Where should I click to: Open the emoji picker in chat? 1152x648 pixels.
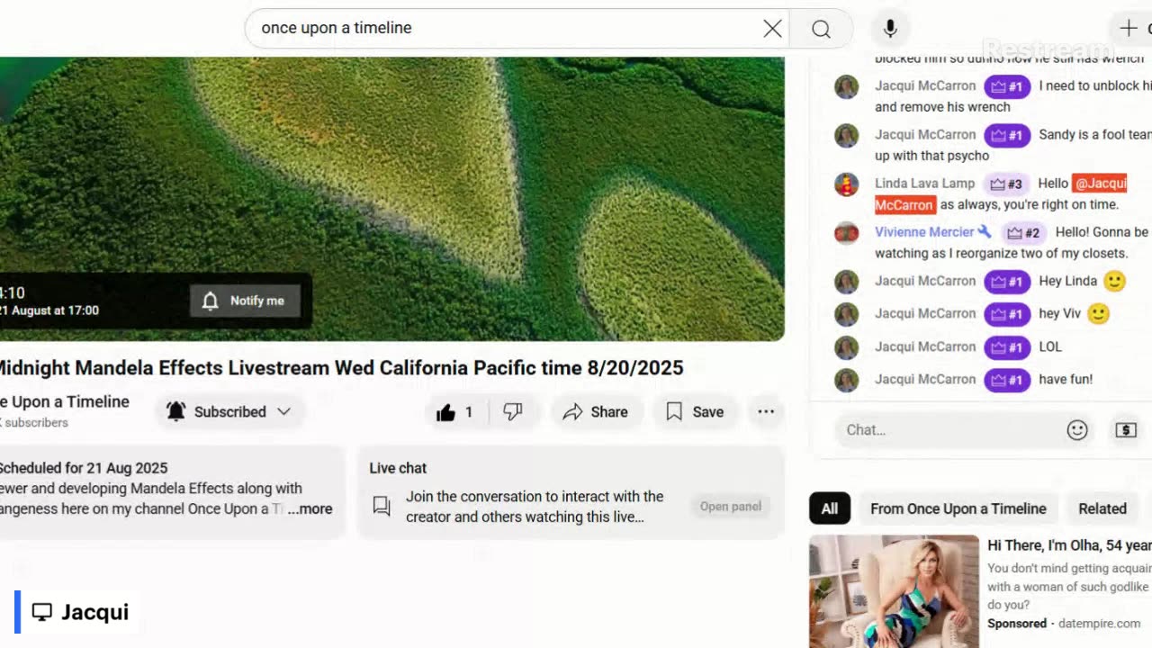[x=1077, y=430]
